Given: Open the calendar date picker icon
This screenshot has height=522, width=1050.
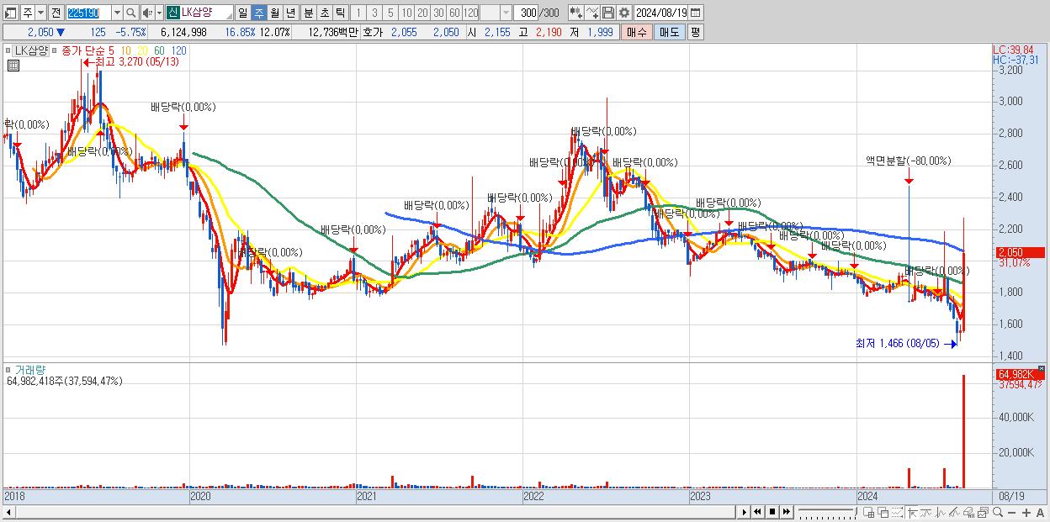Looking at the screenshot, I should point(695,13).
